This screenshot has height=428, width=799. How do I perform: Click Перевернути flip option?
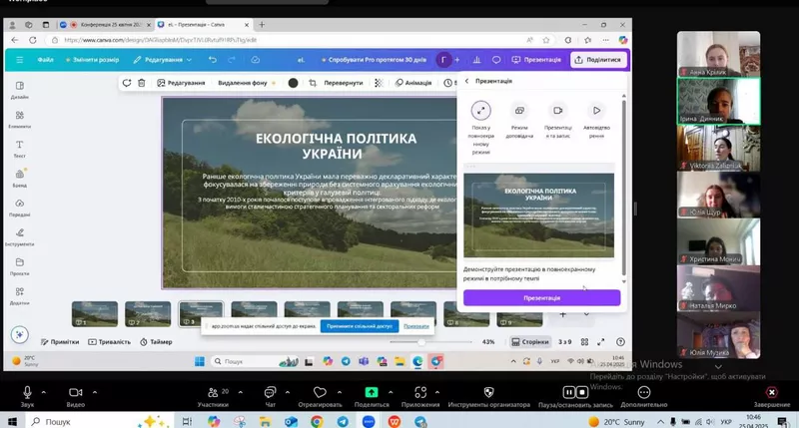344,83
